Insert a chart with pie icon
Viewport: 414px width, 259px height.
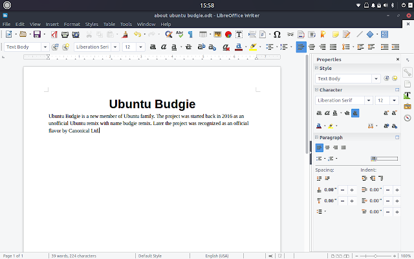(x=228, y=34)
